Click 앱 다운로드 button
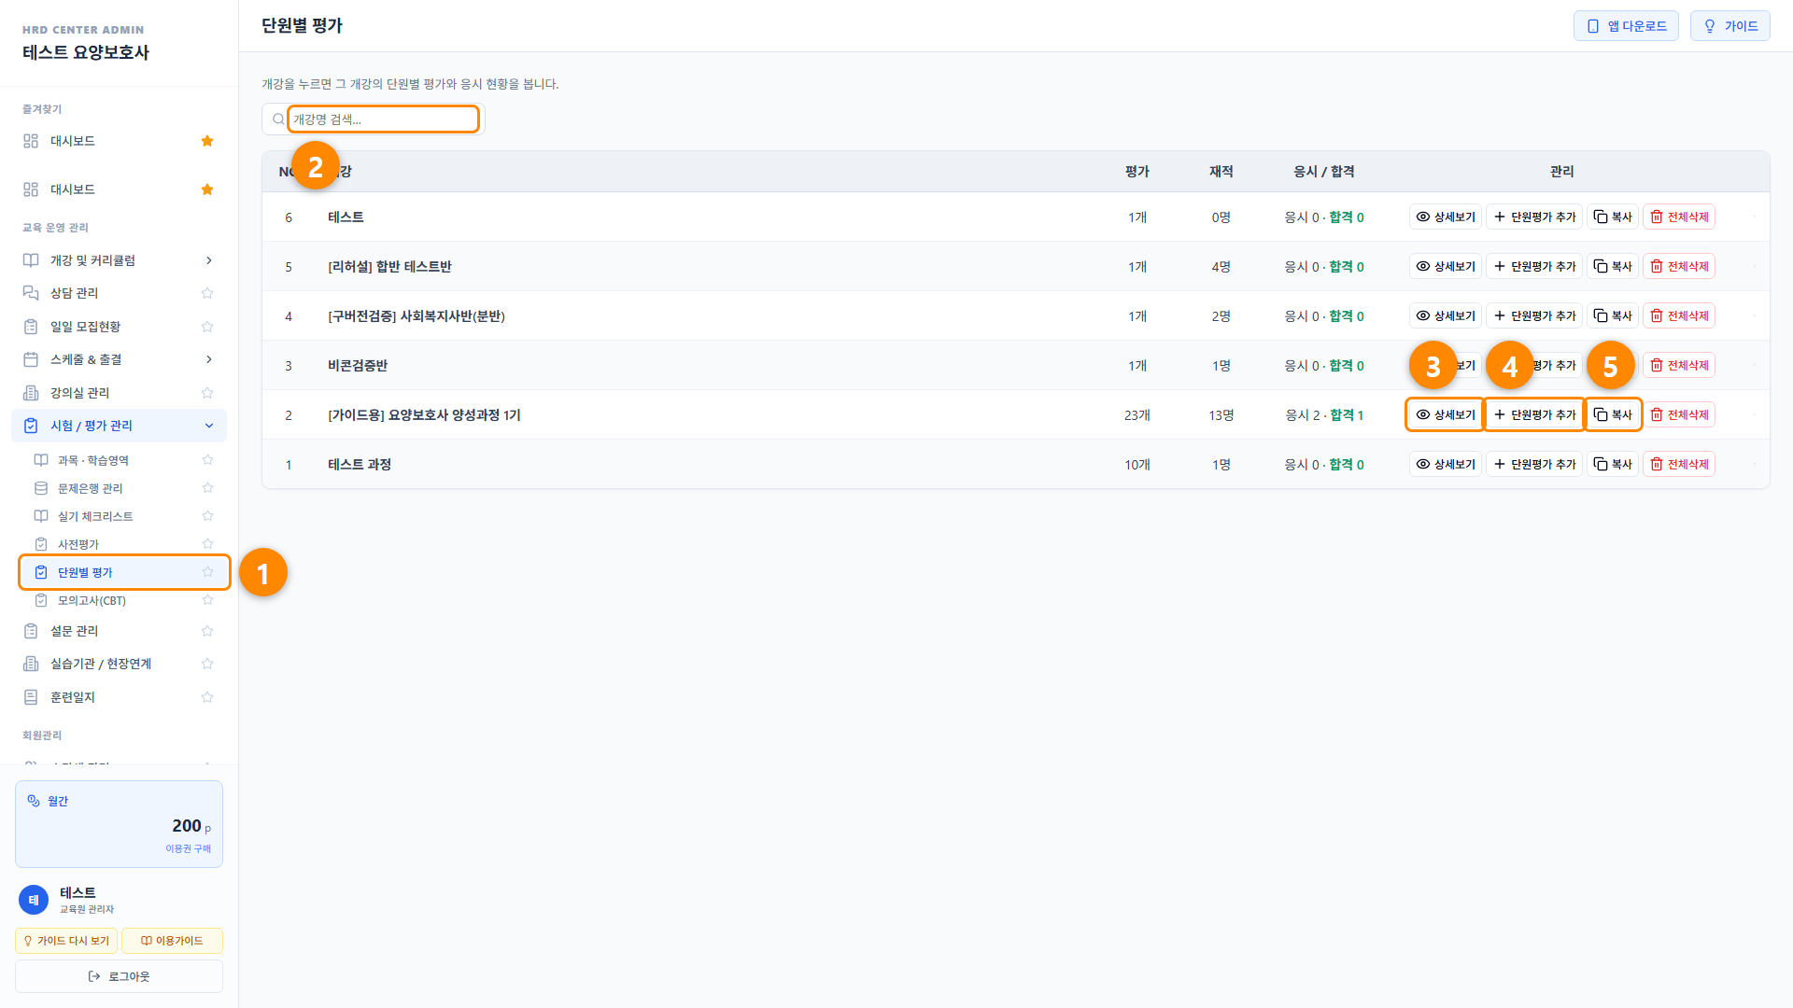This screenshot has height=1008, width=1793. [1626, 26]
